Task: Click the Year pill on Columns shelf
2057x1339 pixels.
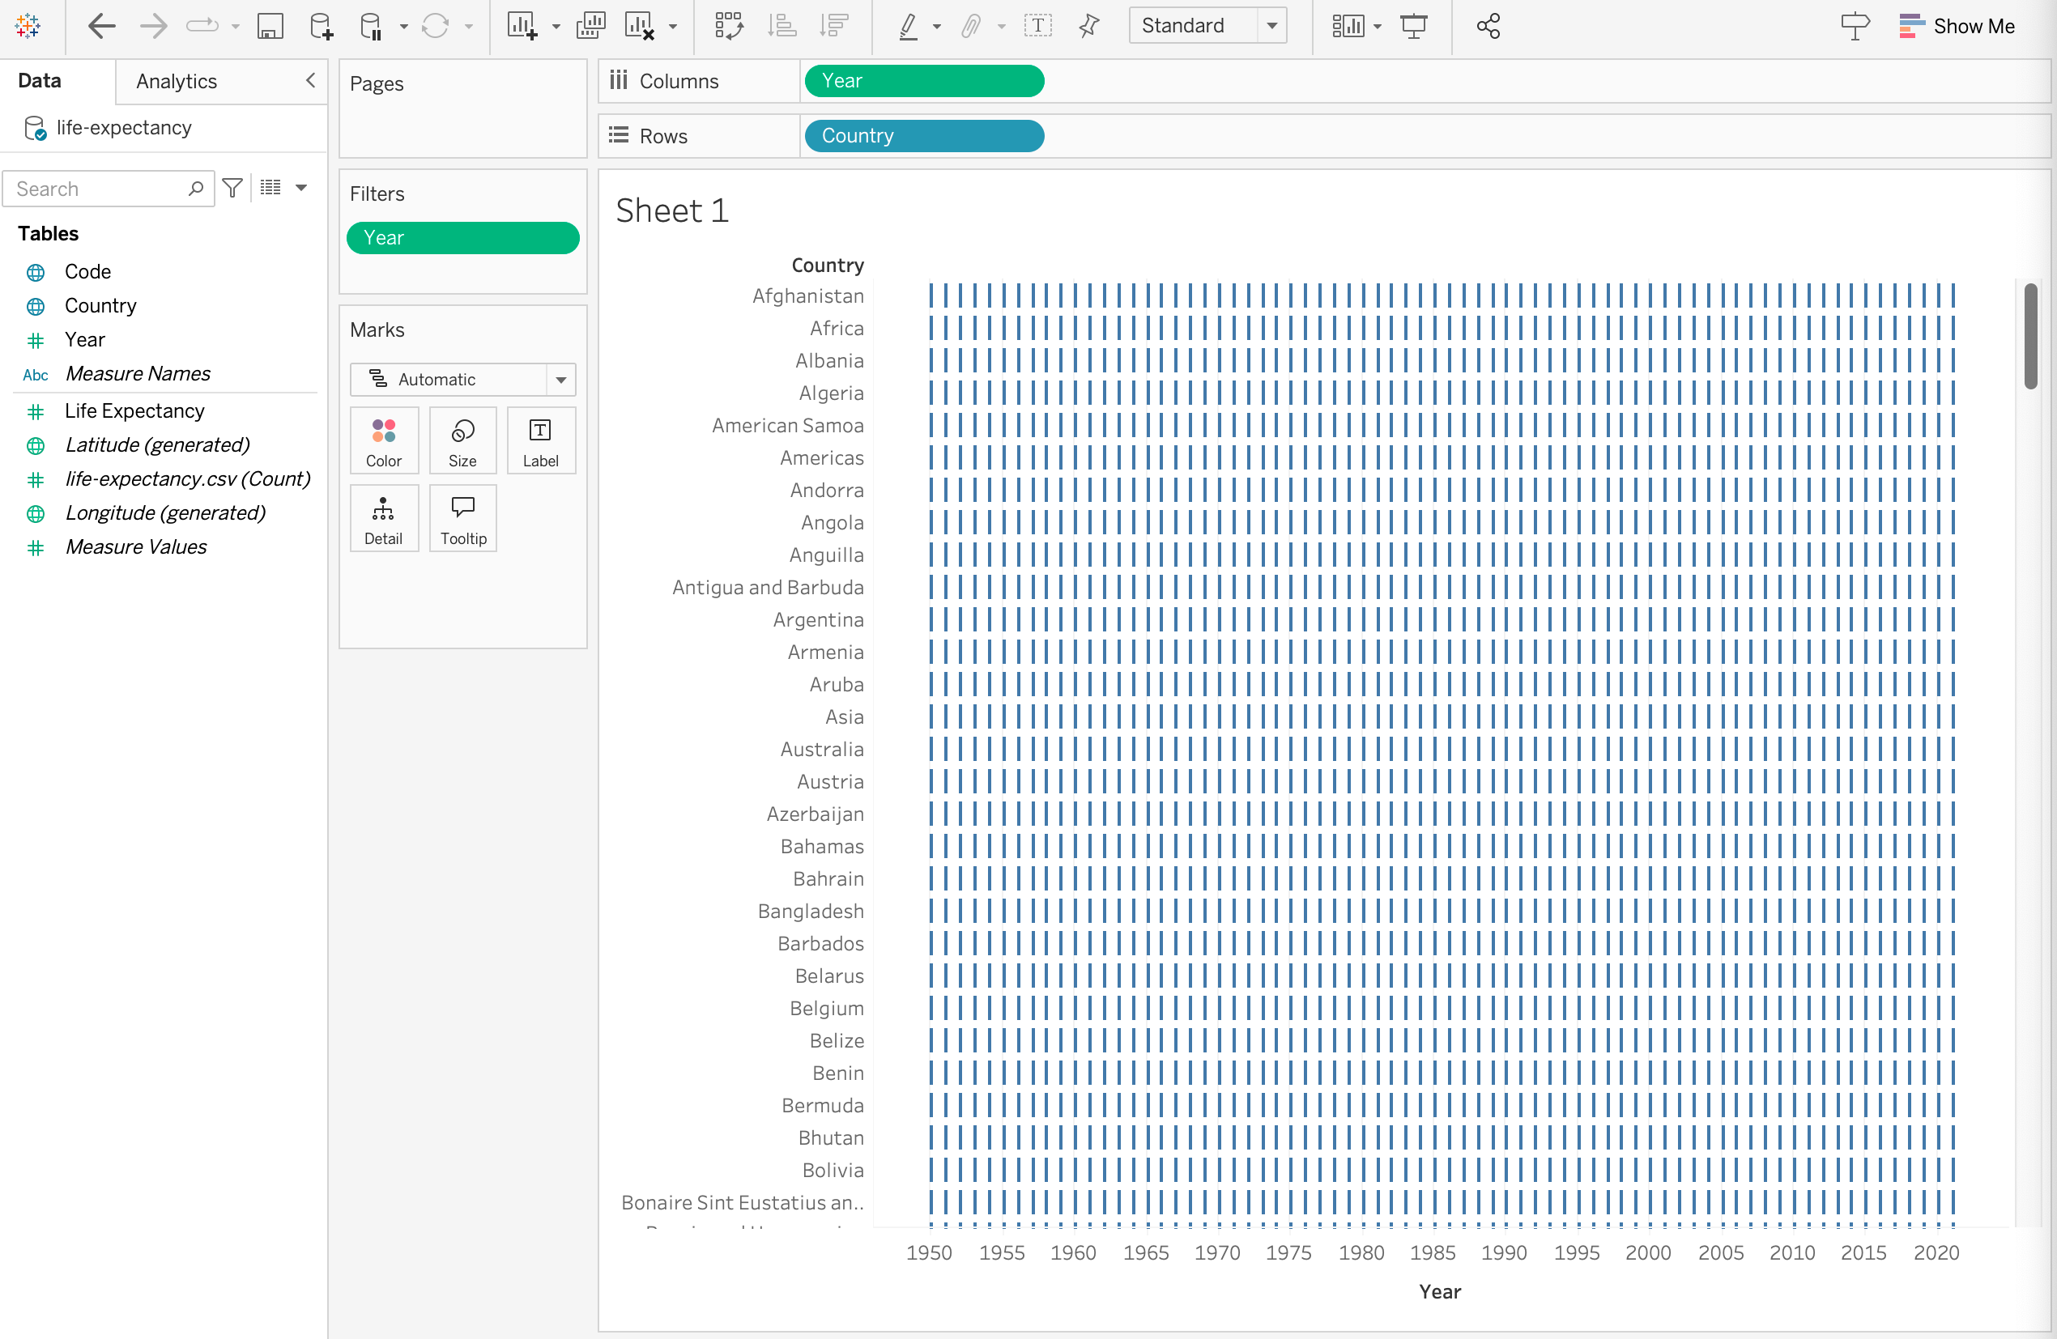Action: [924, 81]
